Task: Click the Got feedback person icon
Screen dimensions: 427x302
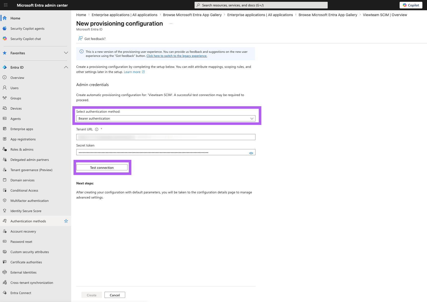Action: tap(80, 38)
